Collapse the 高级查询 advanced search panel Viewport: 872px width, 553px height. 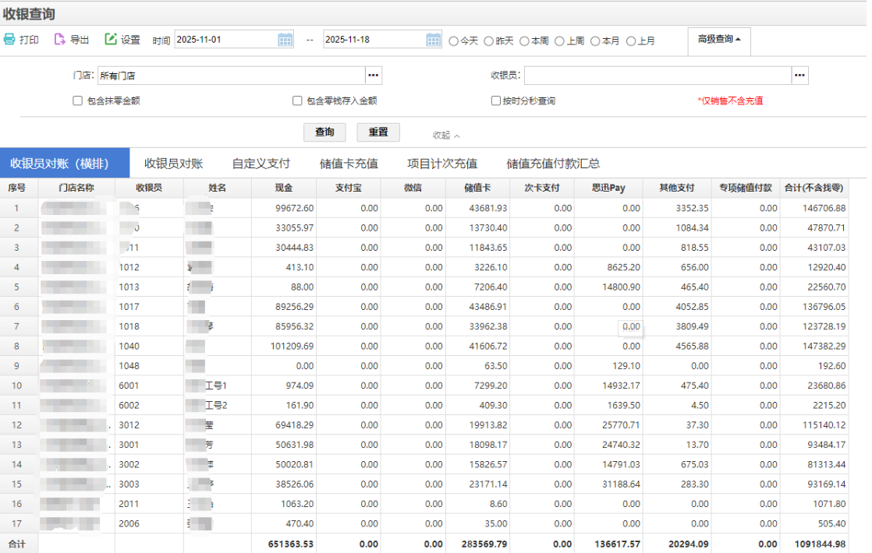[x=718, y=39]
